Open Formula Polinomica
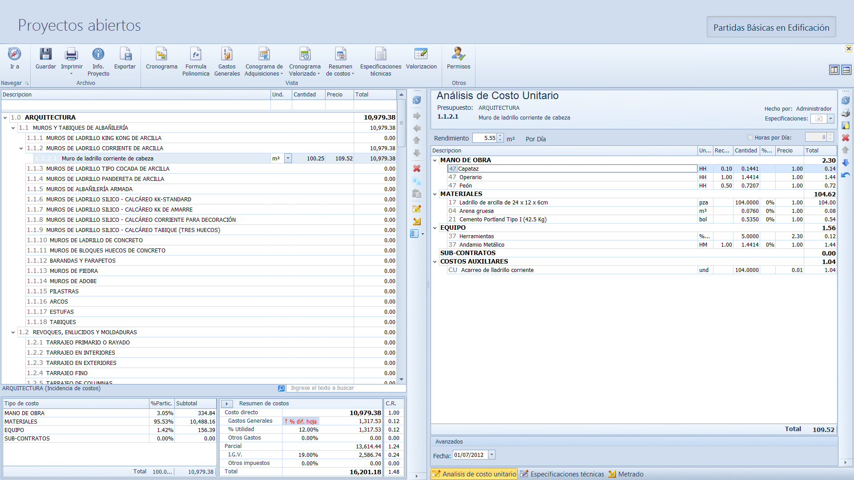 [196, 55]
